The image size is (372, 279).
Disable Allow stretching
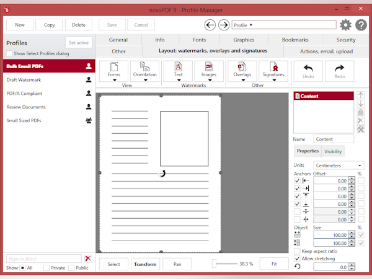click(297, 259)
